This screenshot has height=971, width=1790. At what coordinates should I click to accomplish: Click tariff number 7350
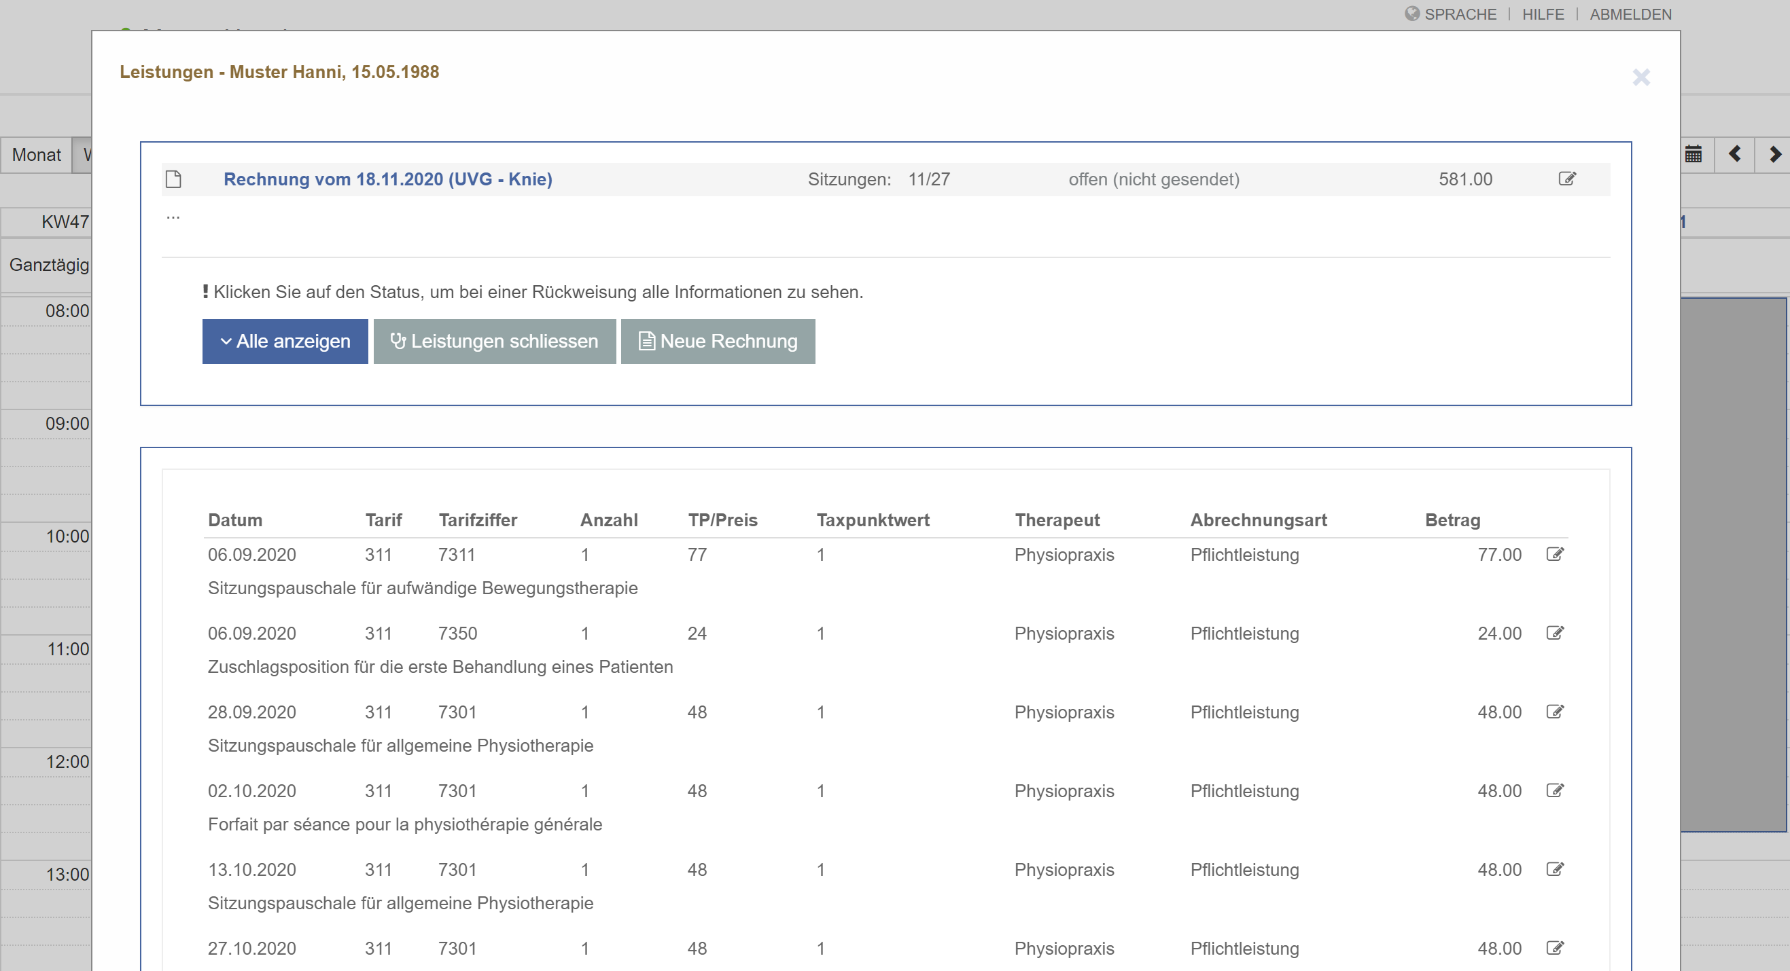(457, 634)
